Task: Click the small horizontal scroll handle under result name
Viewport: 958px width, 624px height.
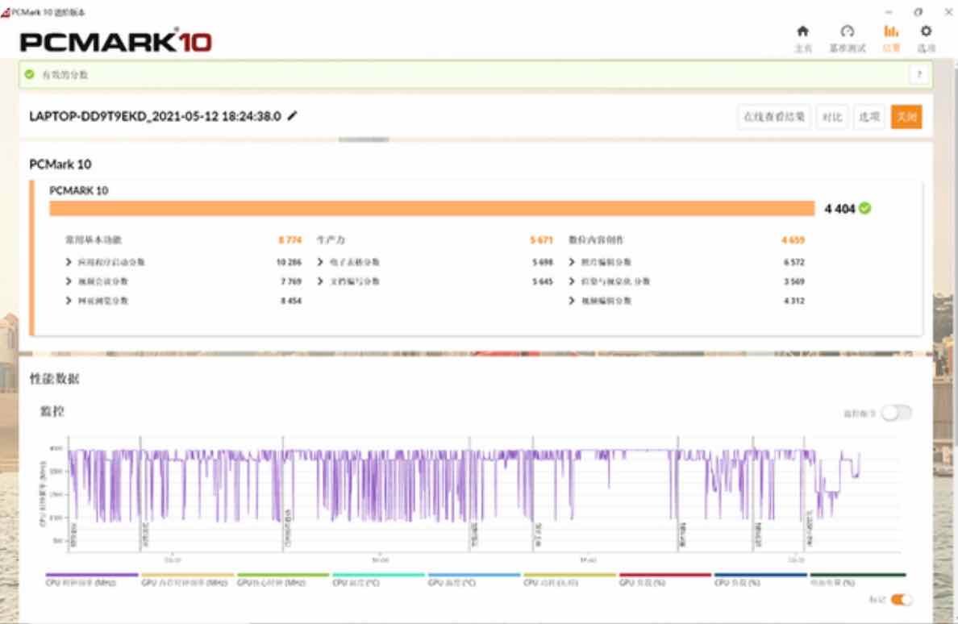Action: [x=364, y=139]
